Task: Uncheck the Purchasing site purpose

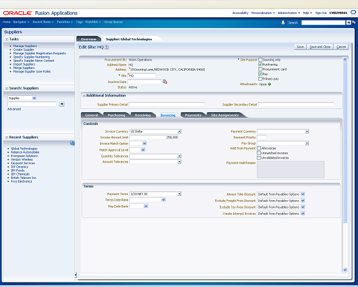Action: 260,64
